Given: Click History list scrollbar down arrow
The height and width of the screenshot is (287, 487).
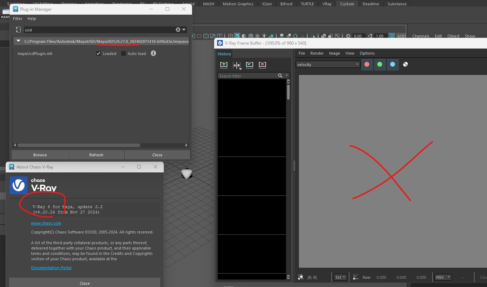Looking at the screenshot, I should click(288, 277).
